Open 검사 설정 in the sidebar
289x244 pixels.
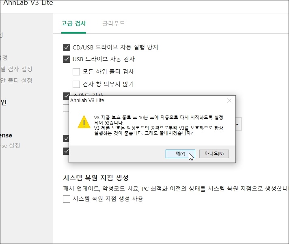[x=16, y=69]
